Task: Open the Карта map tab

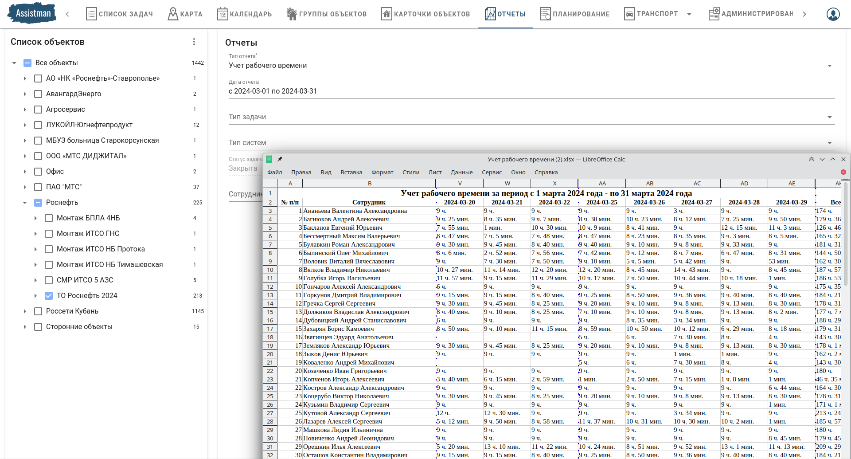Action: [185, 14]
